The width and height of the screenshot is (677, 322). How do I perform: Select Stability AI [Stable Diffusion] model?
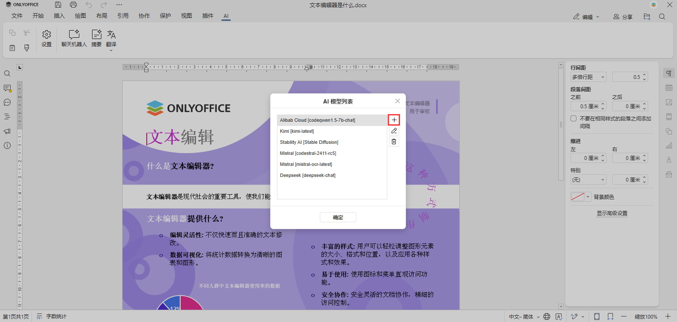332,142
